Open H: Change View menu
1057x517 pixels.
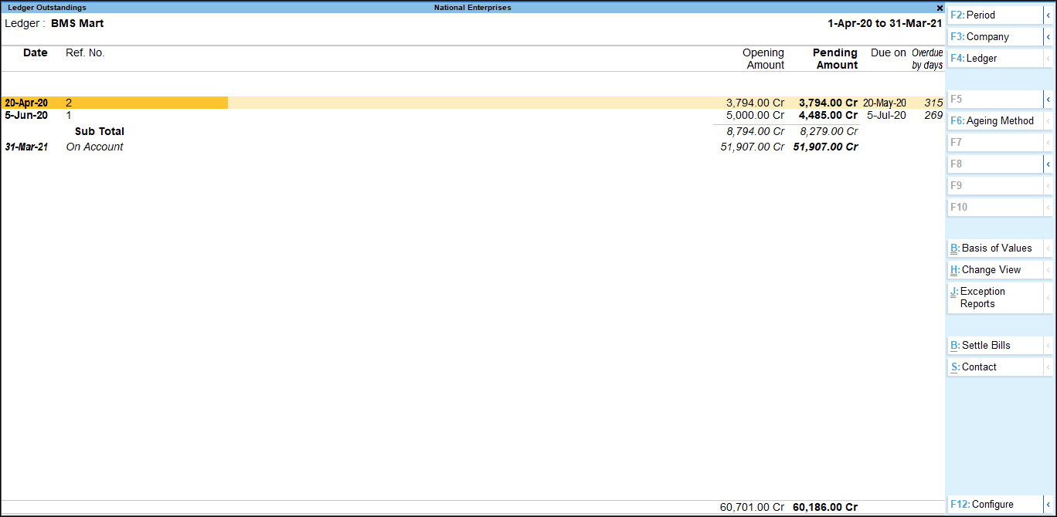click(x=994, y=270)
